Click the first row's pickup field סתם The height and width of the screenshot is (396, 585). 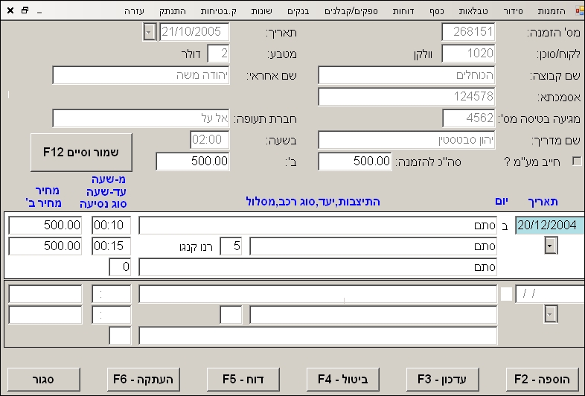click(318, 226)
